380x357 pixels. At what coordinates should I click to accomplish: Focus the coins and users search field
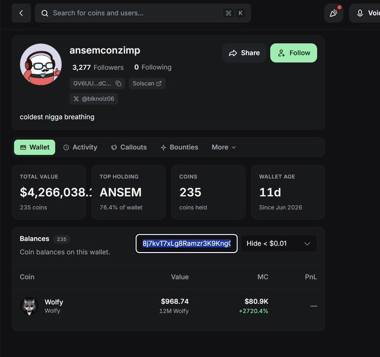(142, 13)
